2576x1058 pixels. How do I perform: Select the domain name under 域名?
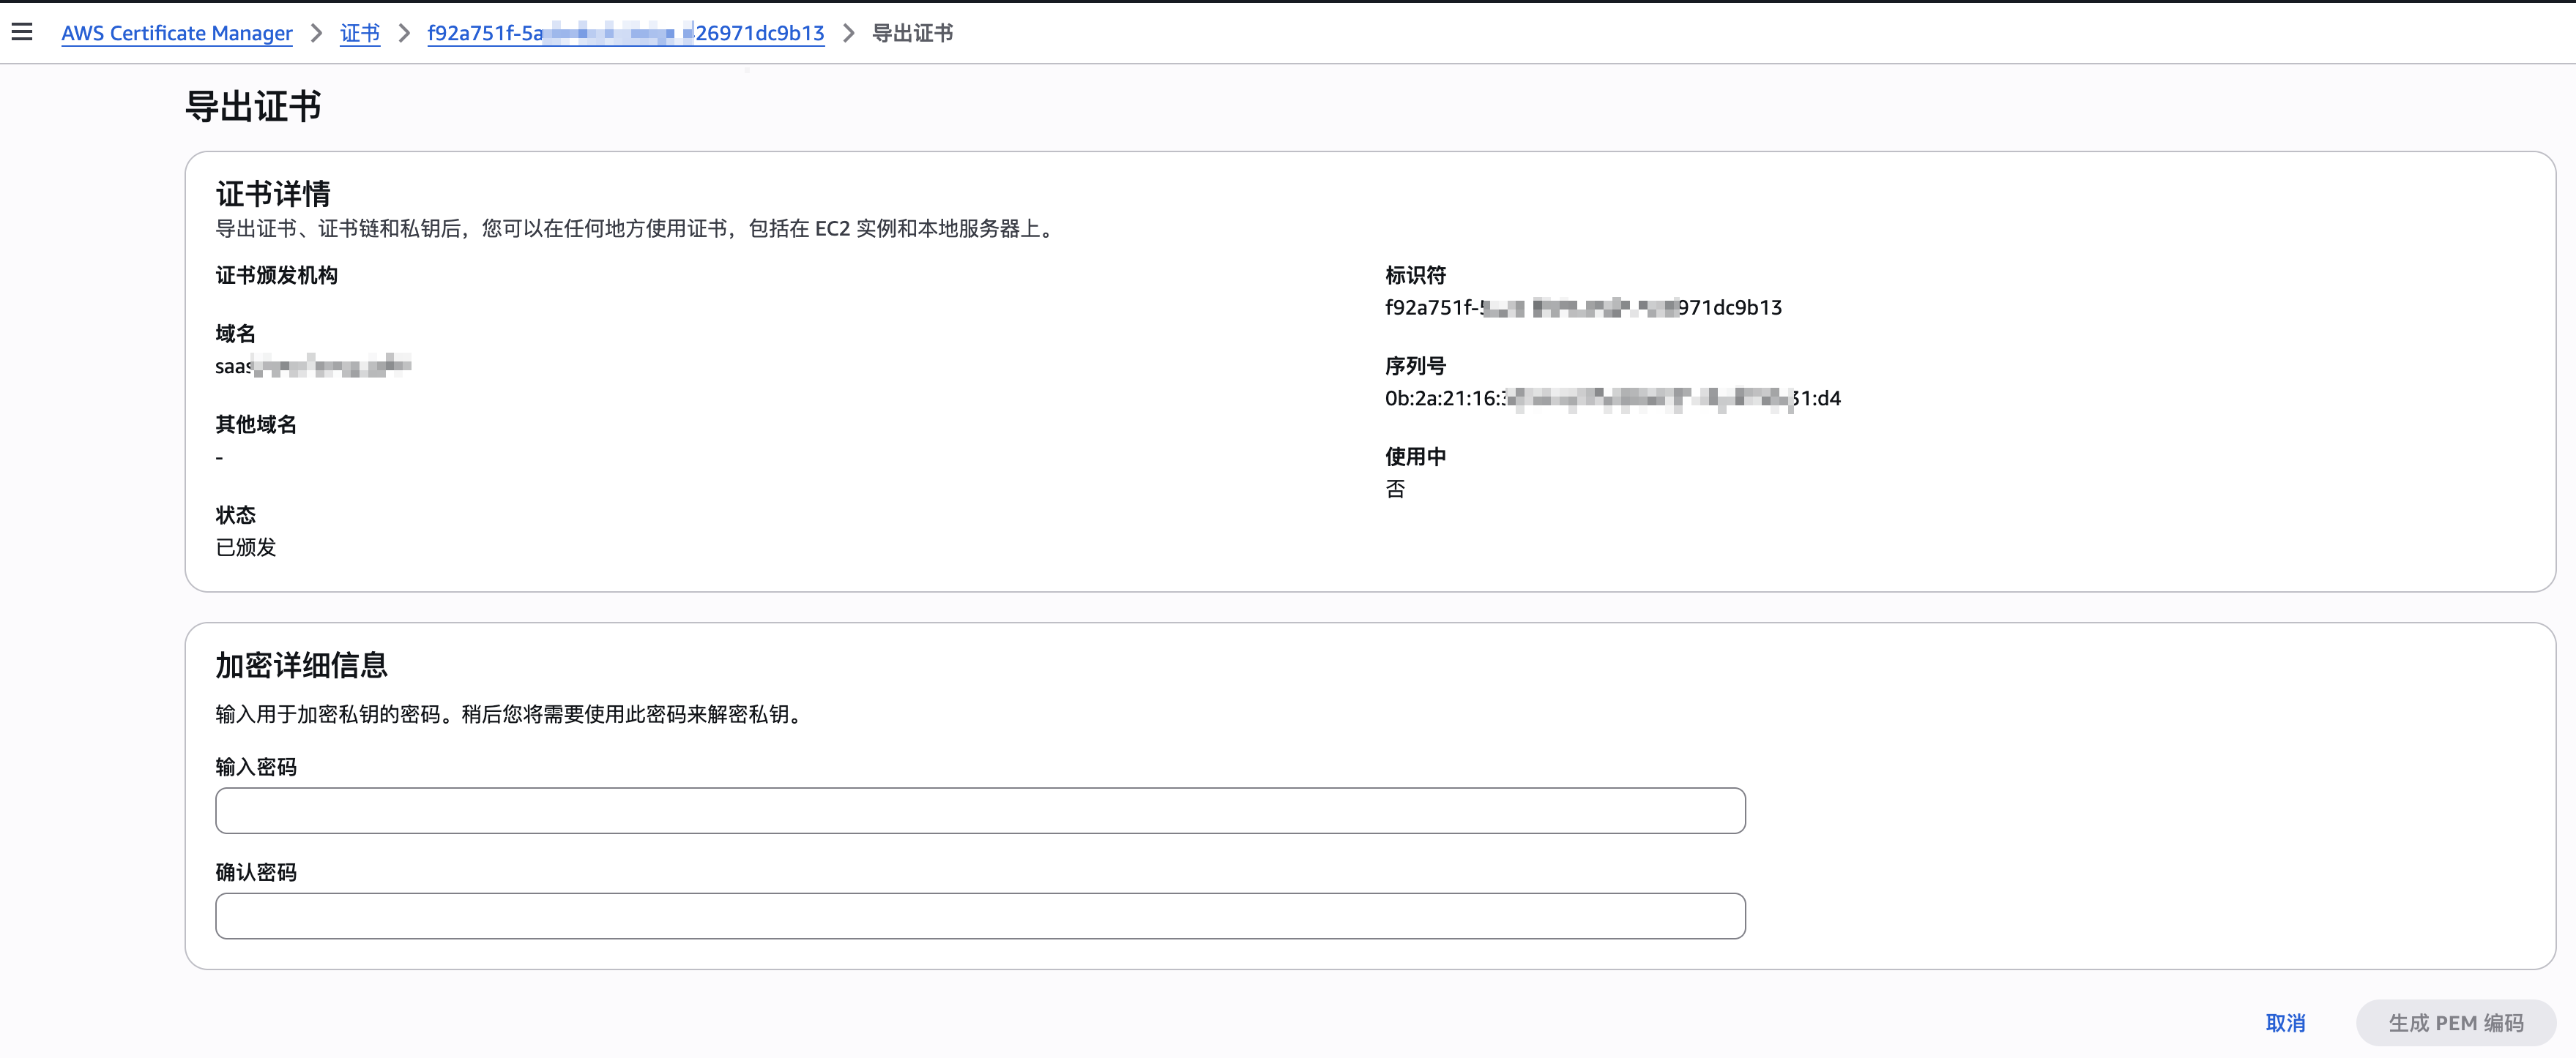click(x=312, y=366)
